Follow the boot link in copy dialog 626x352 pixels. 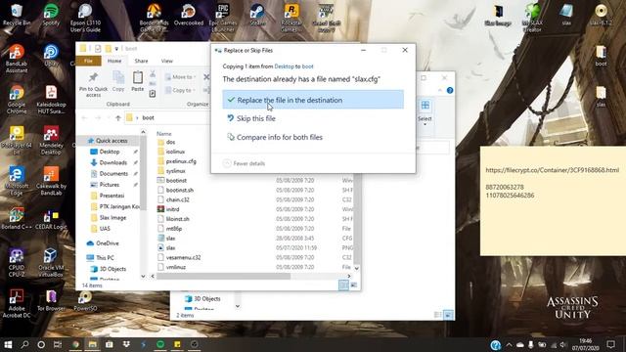[307, 66]
